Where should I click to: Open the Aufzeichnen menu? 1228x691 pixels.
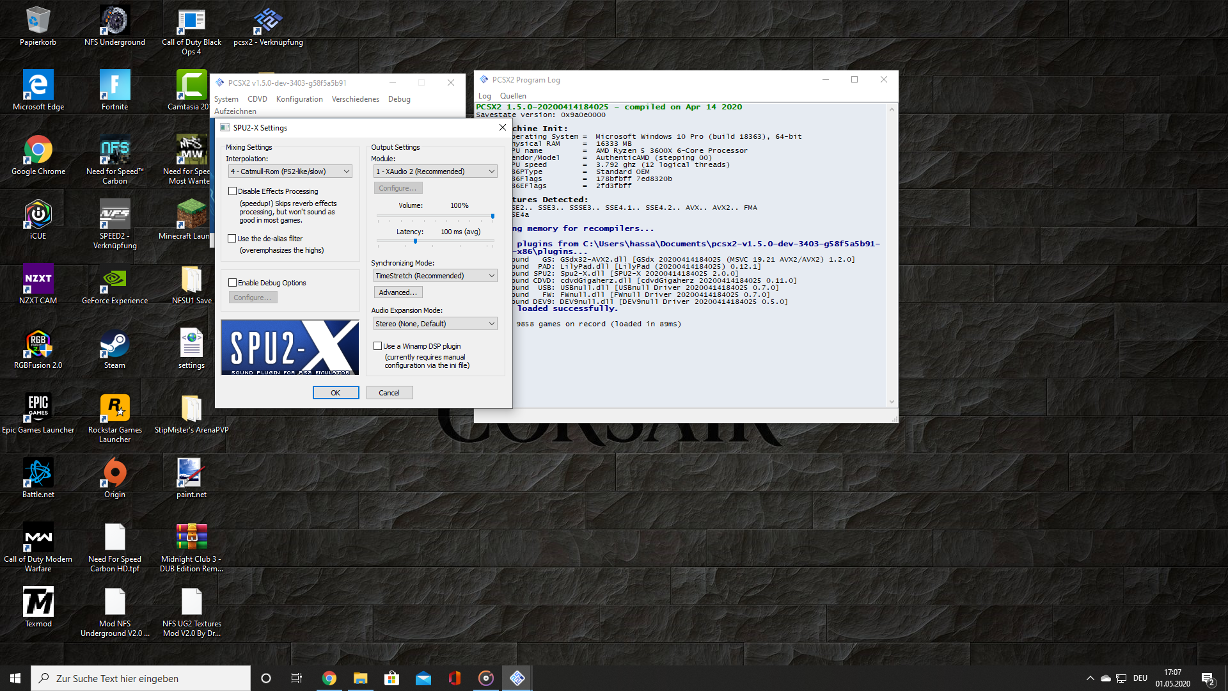235,111
